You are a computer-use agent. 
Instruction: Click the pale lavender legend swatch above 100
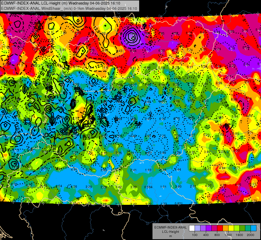pos(198,228)
